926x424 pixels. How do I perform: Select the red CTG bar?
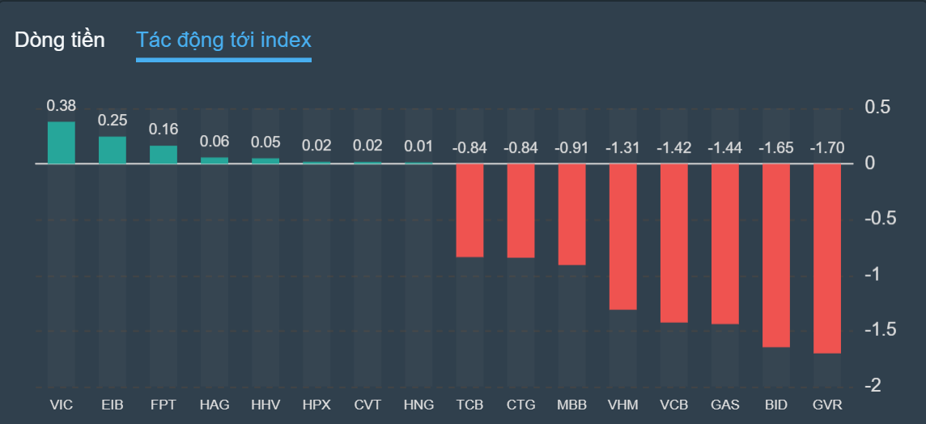520,210
